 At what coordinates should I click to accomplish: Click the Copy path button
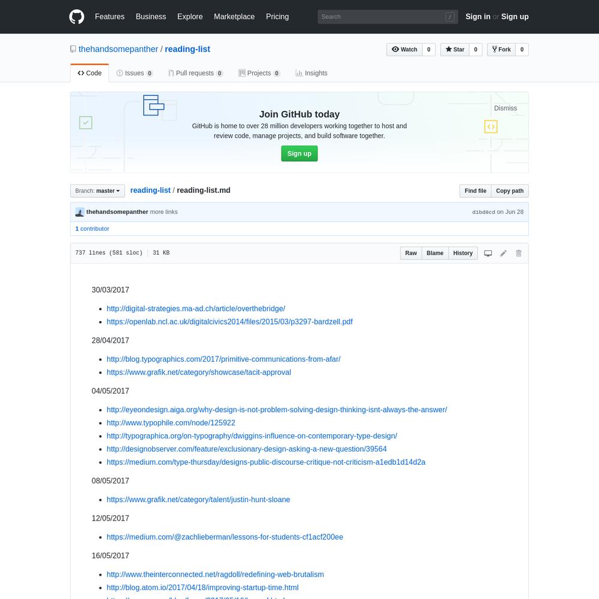point(510,191)
